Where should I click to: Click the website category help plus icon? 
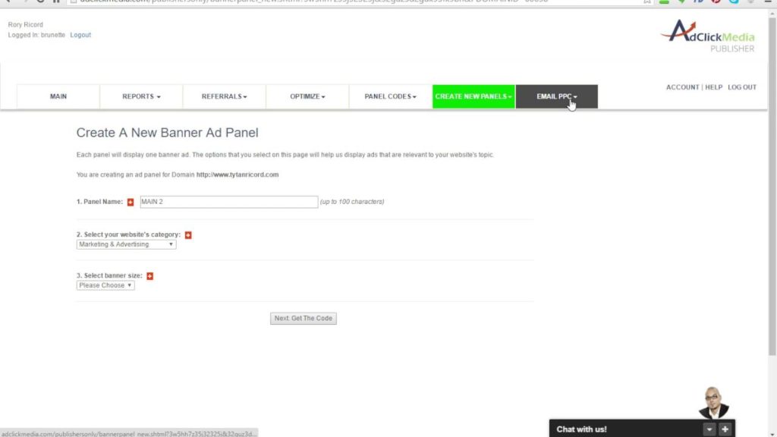[x=188, y=235]
